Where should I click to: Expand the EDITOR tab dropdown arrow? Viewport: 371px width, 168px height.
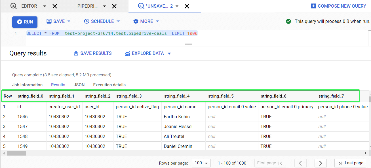coord(45,6)
